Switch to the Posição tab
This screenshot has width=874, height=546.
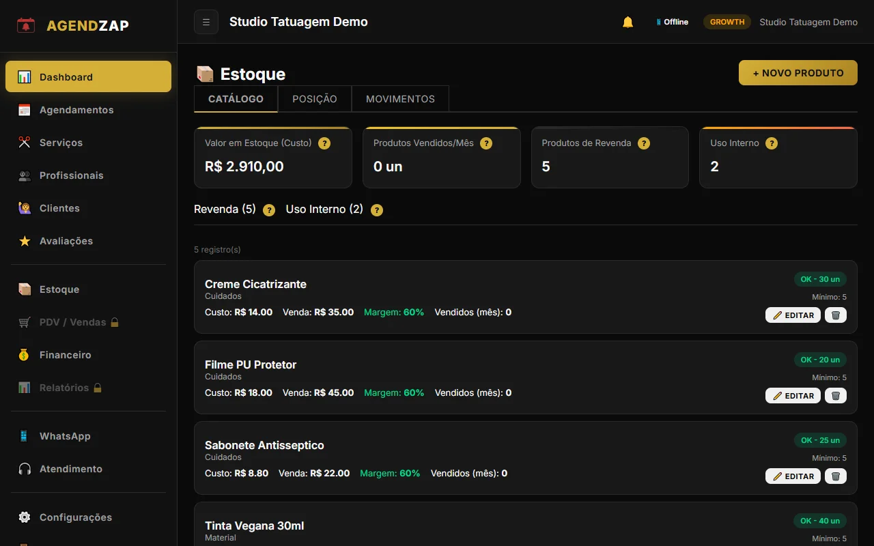pos(314,99)
